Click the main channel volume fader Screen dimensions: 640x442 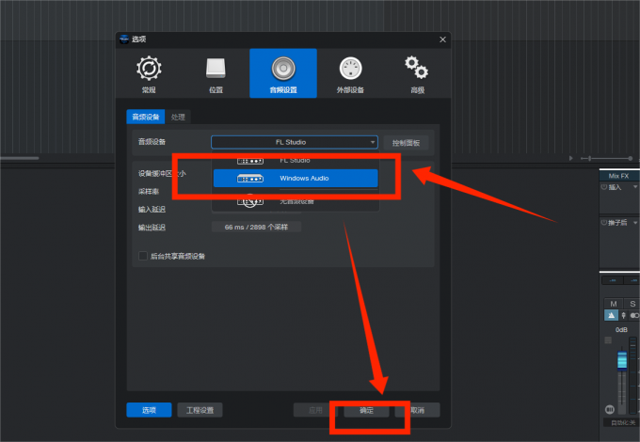coord(621,360)
